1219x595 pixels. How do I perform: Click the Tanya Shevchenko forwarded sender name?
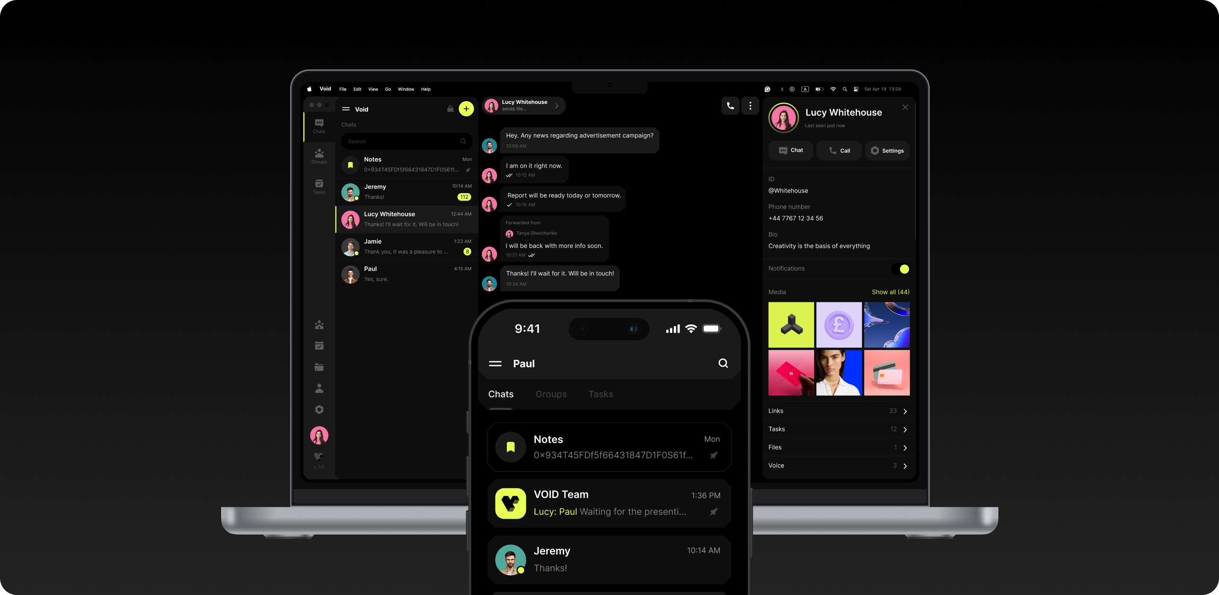pyautogui.click(x=536, y=233)
